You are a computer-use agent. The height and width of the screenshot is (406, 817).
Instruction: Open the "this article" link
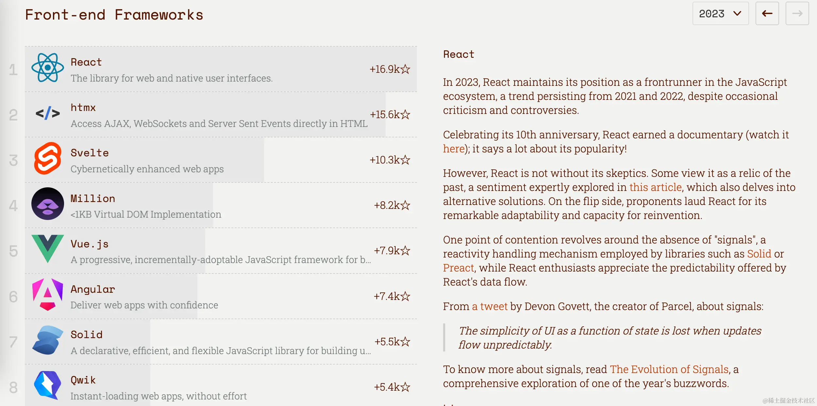click(656, 187)
